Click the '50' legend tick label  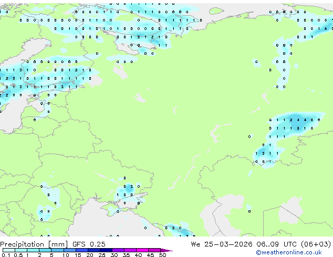162,255
